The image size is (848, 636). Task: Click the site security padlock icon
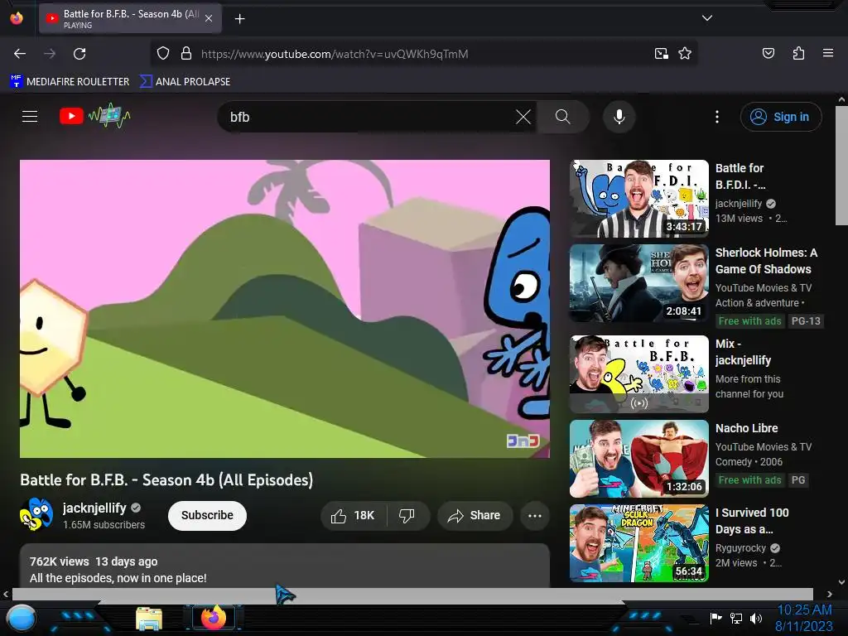point(186,54)
